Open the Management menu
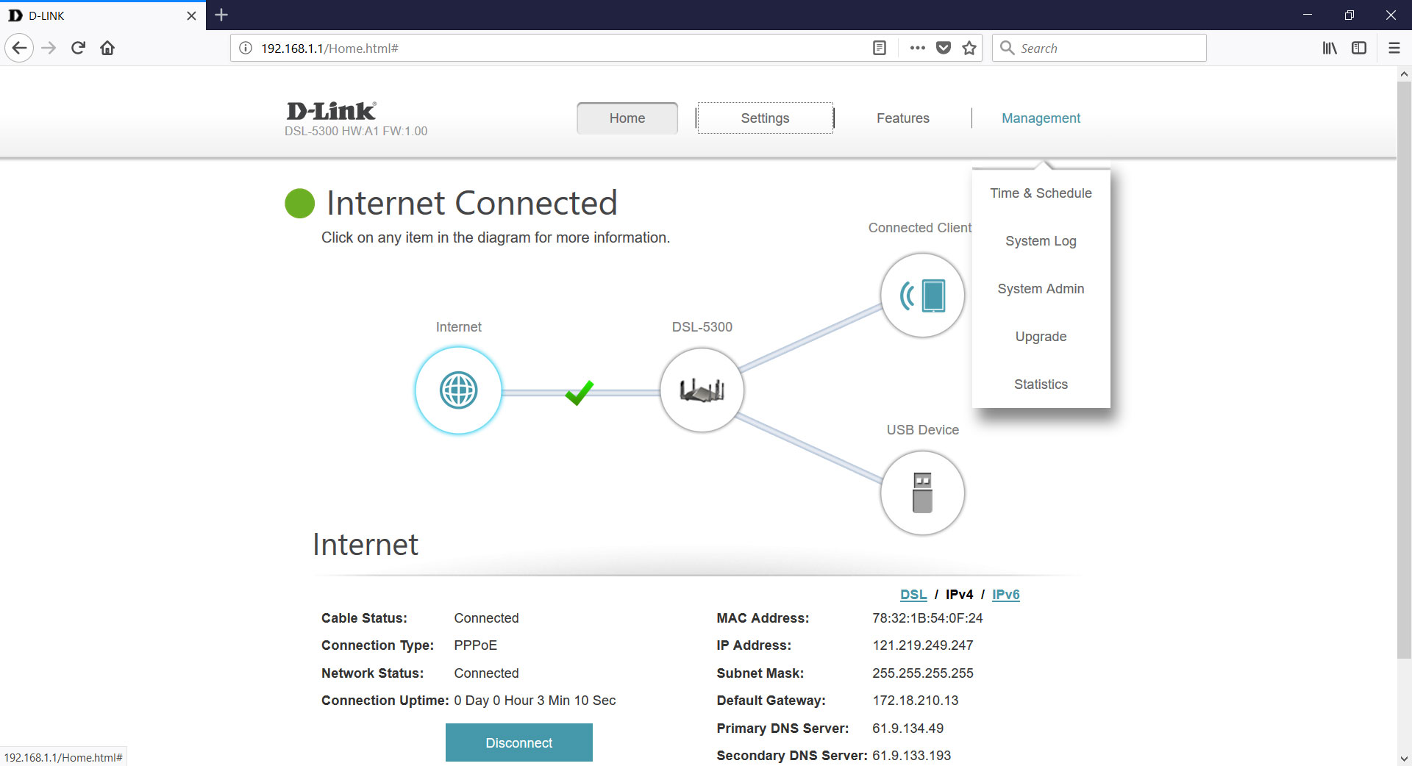The image size is (1412, 766). coord(1041,118)
